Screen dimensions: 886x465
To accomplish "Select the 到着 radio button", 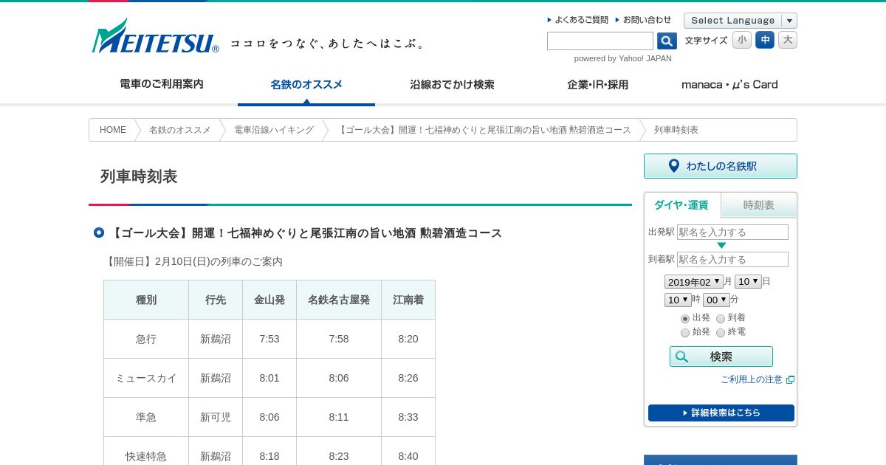I will [721, 319].
